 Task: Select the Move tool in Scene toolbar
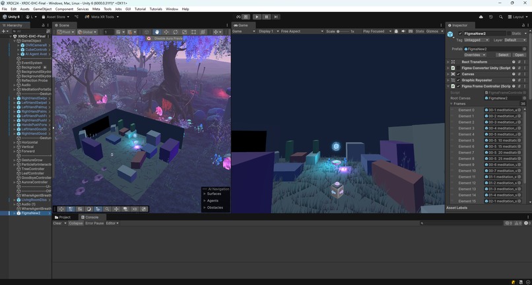[x=166, y=32]
